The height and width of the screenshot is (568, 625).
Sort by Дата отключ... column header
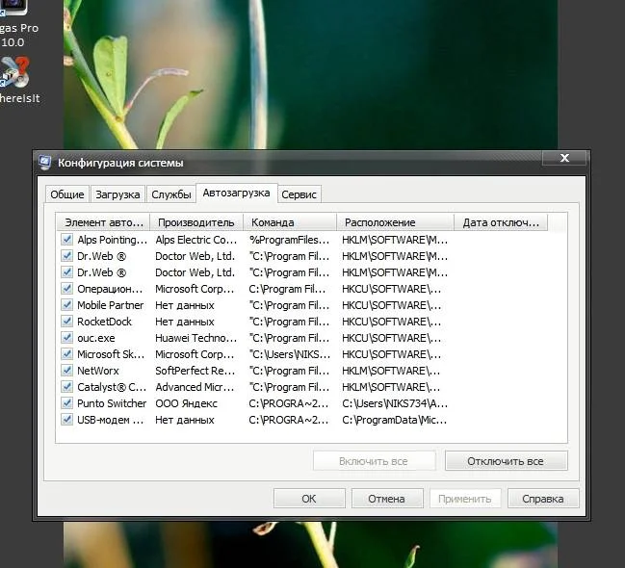pos(501,222)
